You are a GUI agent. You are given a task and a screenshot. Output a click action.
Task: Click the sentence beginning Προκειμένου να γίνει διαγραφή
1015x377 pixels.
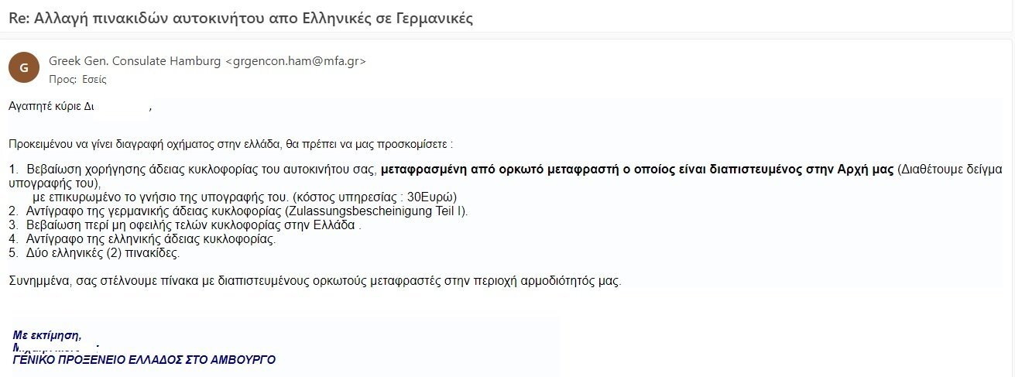pos(231,144)
